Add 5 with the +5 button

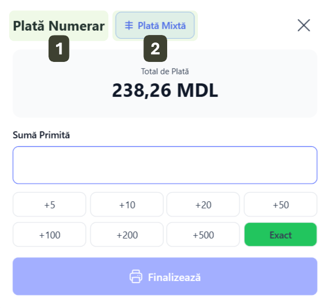[50, 205]
